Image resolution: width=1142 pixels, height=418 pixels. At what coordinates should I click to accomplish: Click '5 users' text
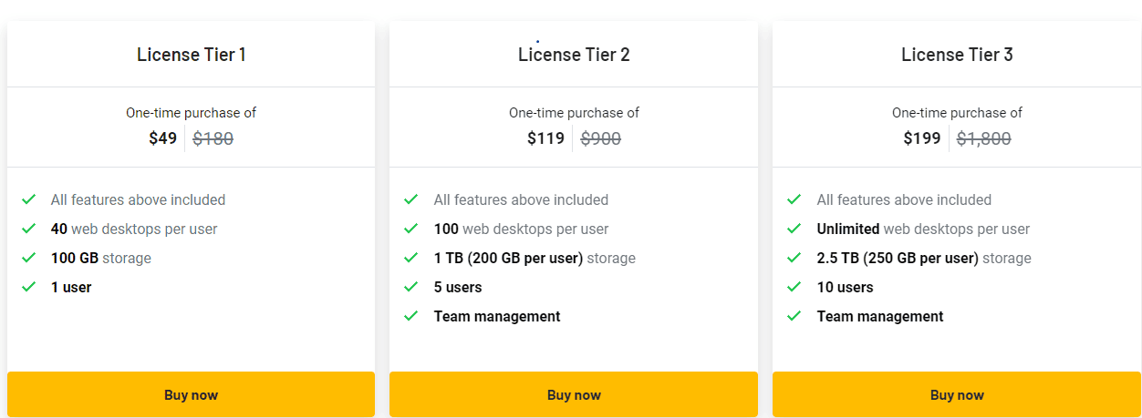pos(458,288)
